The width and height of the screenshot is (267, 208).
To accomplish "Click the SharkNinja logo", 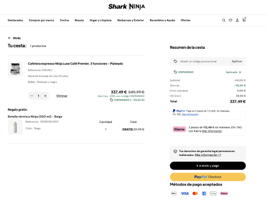I will click(x=126, y=7).
